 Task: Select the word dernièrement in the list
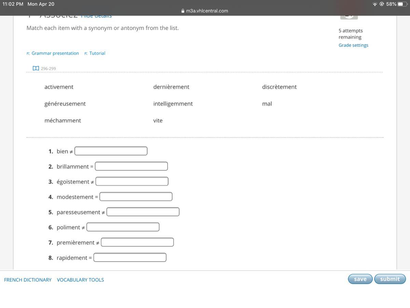[171, 87]
